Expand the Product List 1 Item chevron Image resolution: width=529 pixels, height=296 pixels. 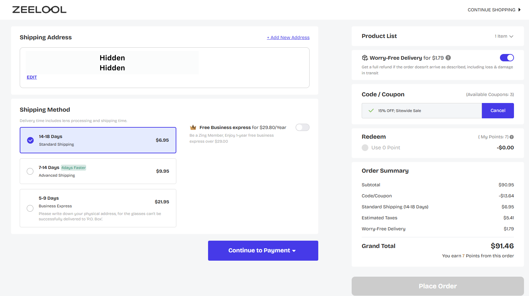tap(511, 36)
